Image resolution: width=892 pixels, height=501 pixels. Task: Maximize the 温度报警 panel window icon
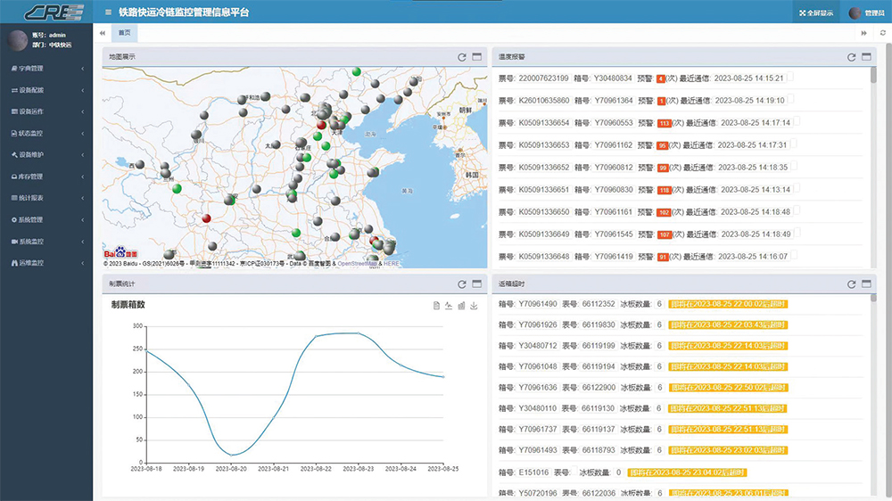865,57
